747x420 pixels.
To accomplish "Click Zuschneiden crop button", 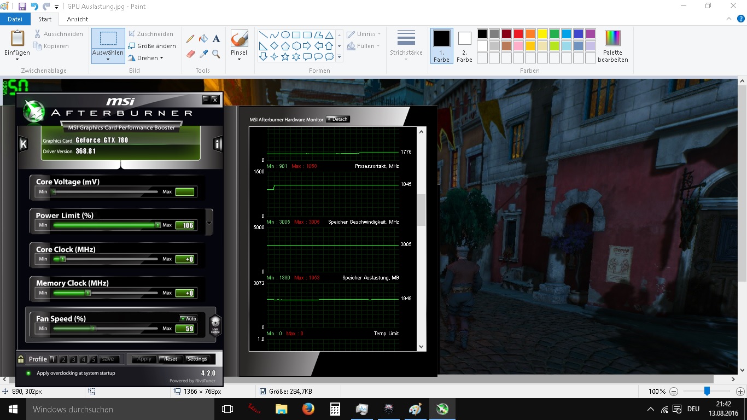I will coord(151,34).
